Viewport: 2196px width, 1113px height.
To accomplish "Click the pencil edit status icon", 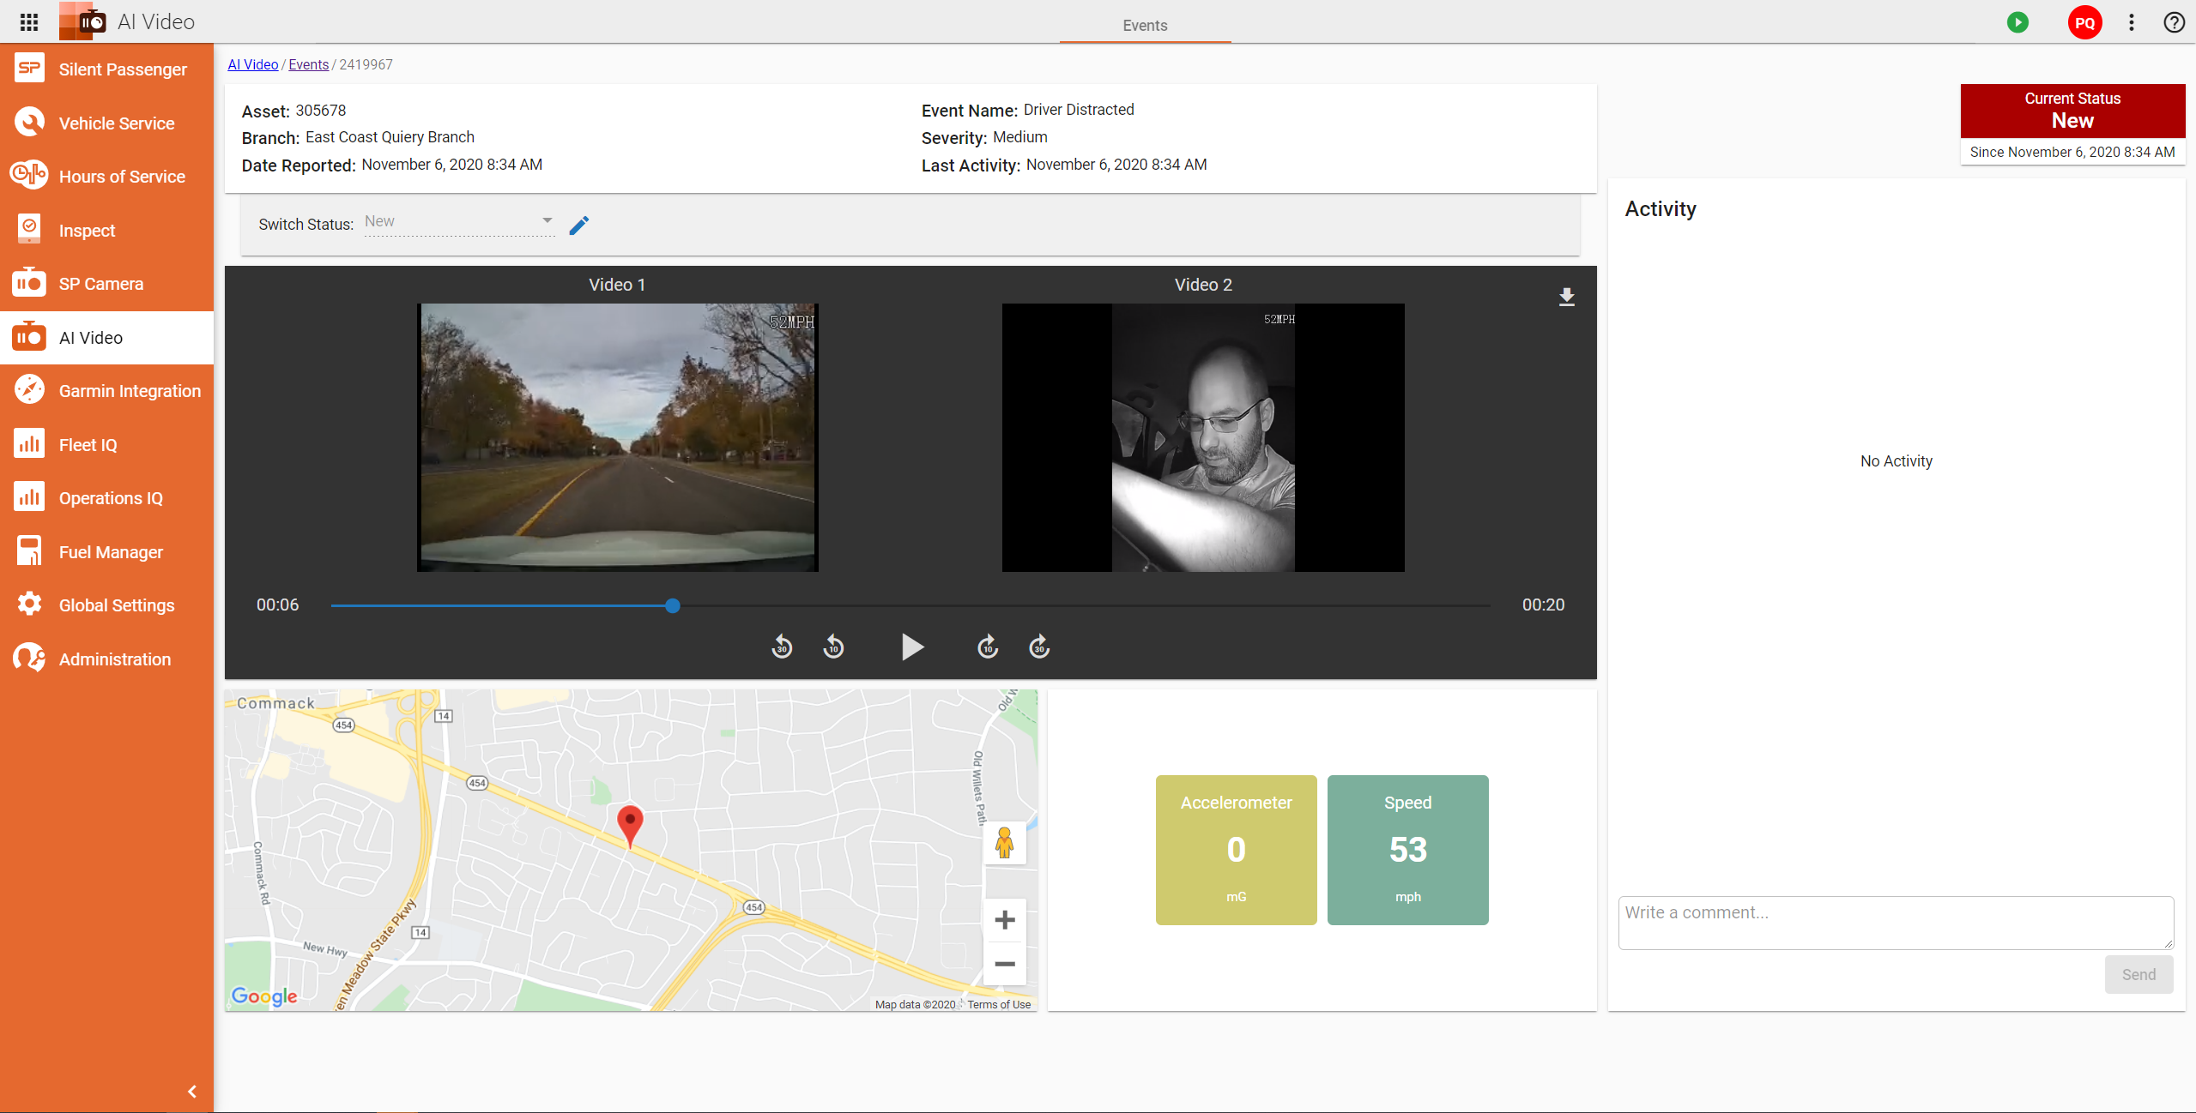I will click(x=579, y=225).
